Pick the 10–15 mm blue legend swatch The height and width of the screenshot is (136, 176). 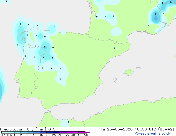[x=37, y=132]
